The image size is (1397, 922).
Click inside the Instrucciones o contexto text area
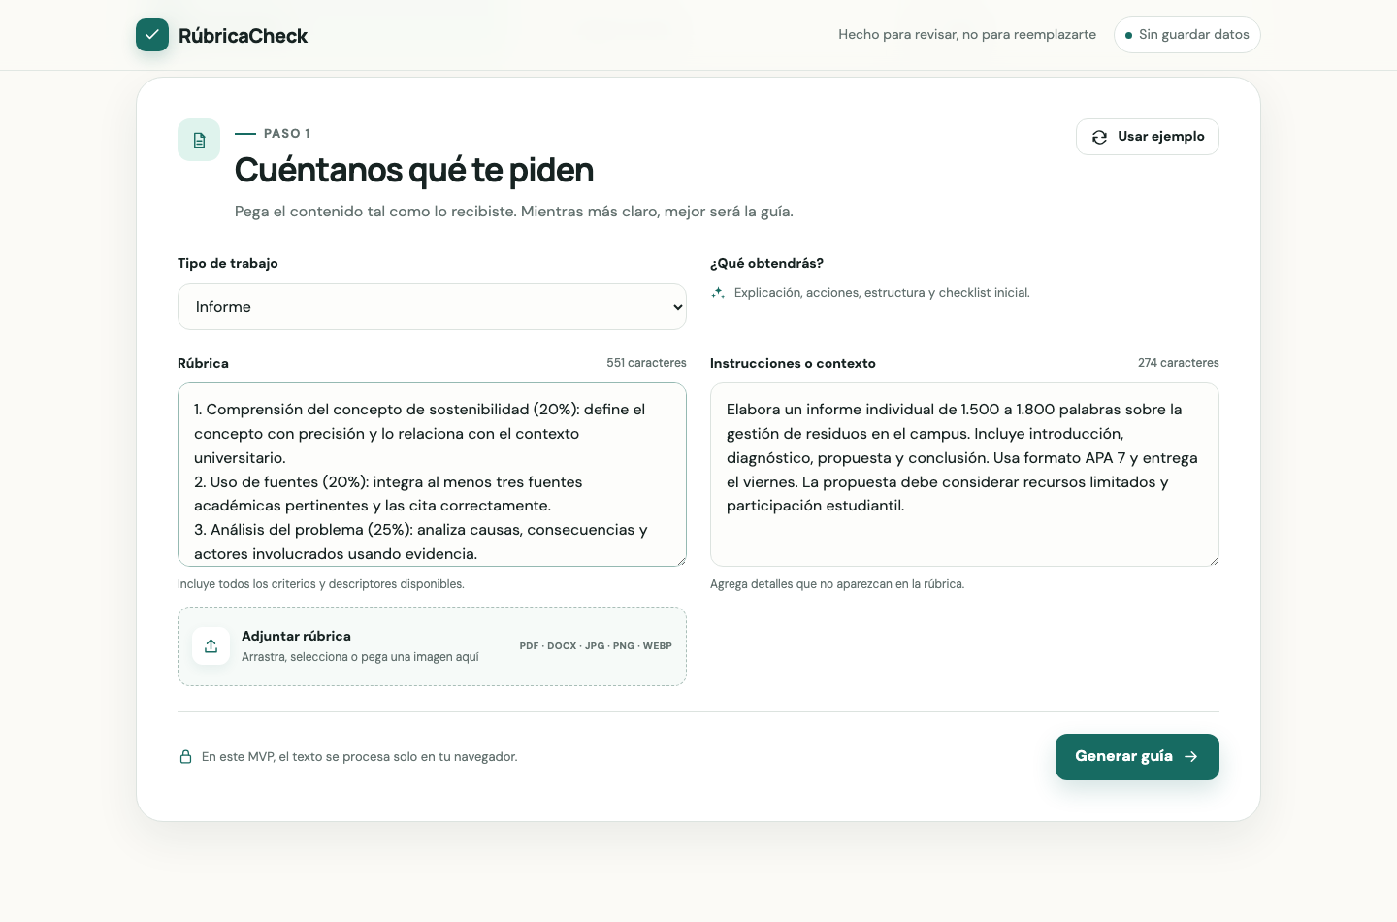pos(964,475)
